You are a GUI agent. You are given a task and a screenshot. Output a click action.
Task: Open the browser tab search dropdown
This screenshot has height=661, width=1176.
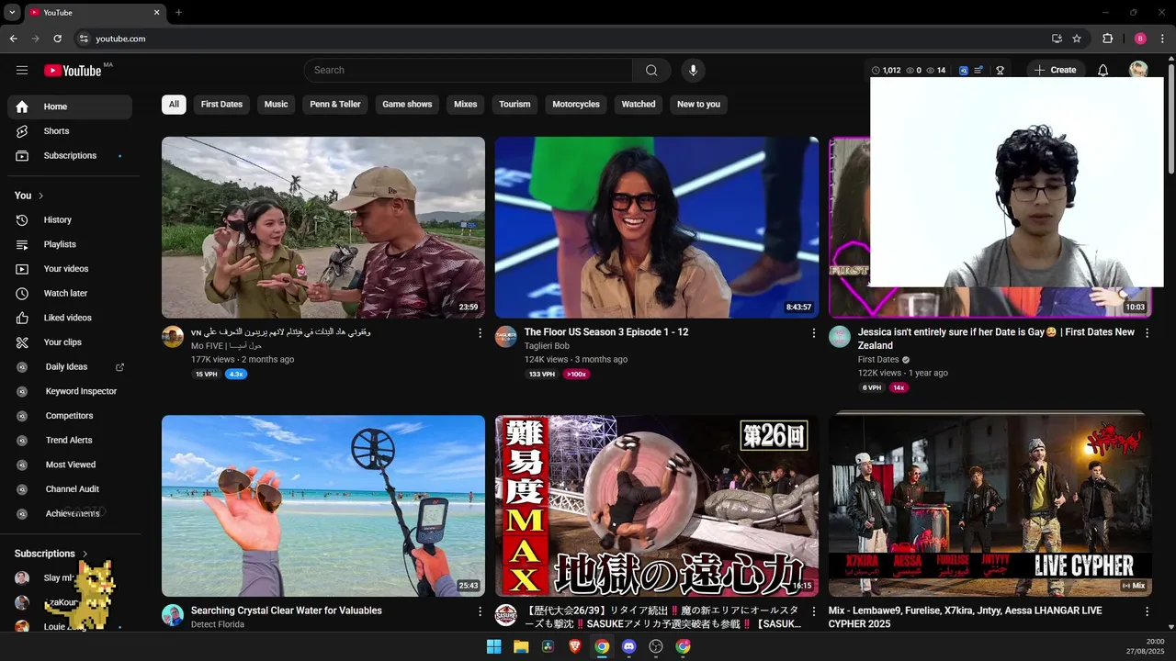pos(12,12)
